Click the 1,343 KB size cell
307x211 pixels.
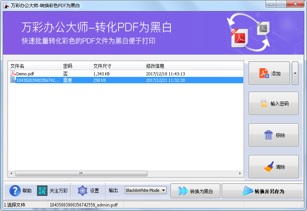point(101,74)
